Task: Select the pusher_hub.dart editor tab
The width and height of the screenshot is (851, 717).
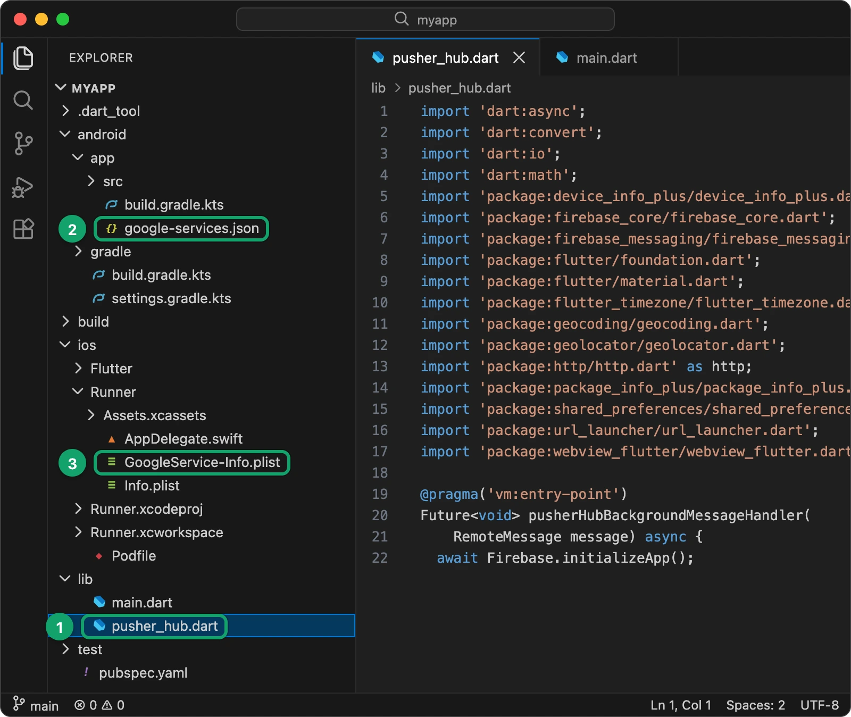Action: pyautogui.click(x=448, y=57)
